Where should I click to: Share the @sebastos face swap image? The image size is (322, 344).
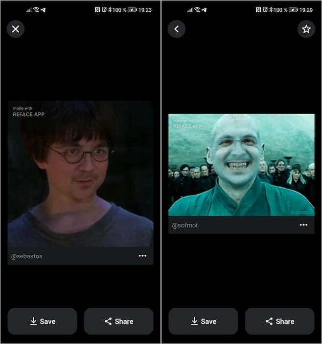point(119,321)
